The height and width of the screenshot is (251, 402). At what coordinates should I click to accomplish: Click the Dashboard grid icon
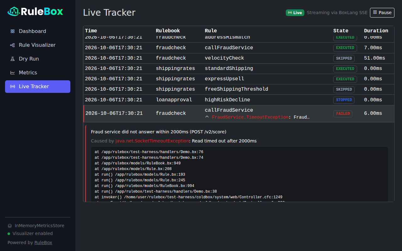click(x=13, y=31)
